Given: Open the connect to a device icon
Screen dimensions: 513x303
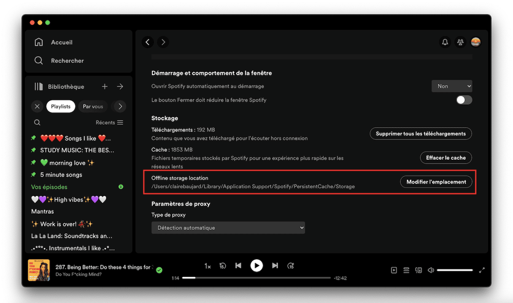Looking at the screenshot, I should (x=418, y=270).
